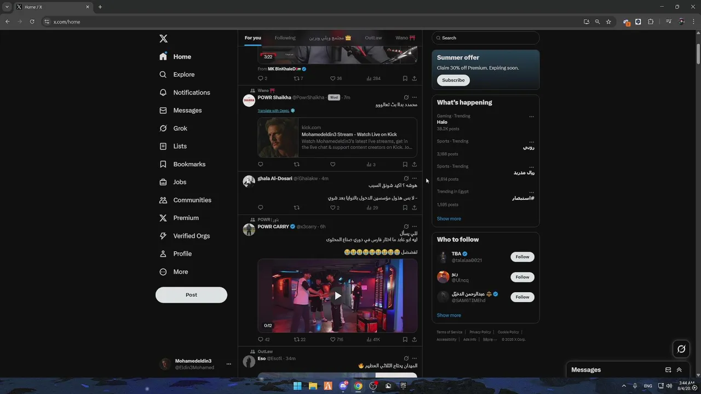Click the x.com/home address bar
This screenshot has width=701, height=394.
point(312,21)
